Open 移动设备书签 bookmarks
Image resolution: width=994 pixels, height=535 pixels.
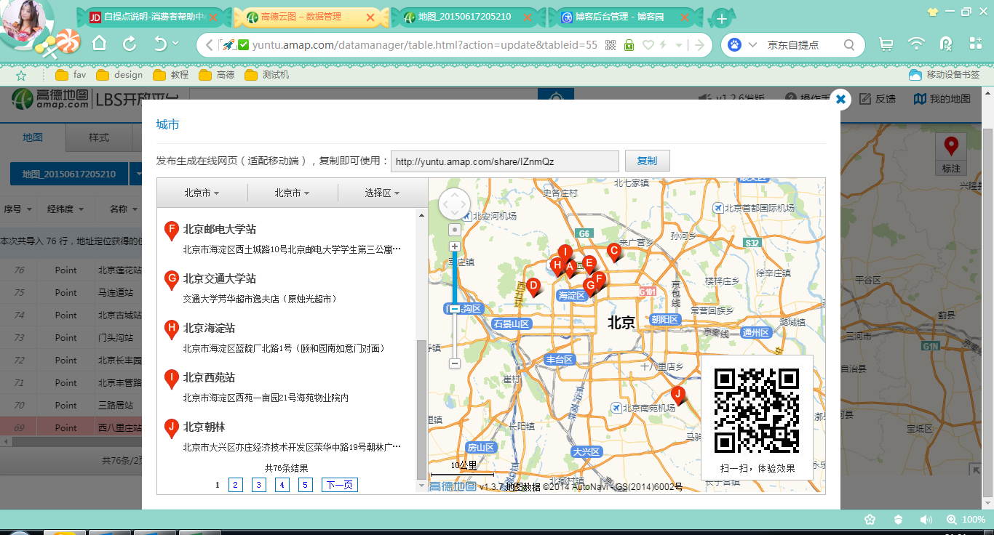[945, 75]
